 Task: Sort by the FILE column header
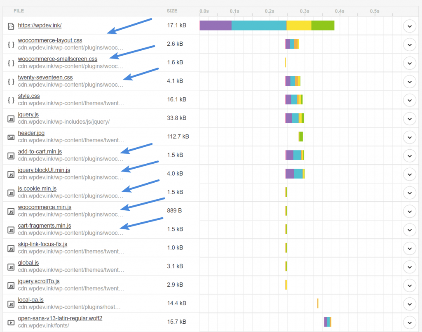[19, 11]
